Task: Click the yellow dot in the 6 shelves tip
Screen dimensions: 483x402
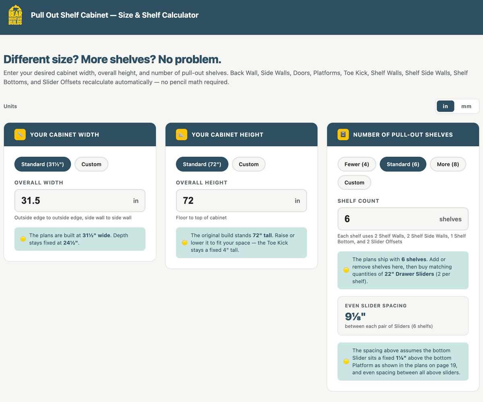Action: pos(346,270)
